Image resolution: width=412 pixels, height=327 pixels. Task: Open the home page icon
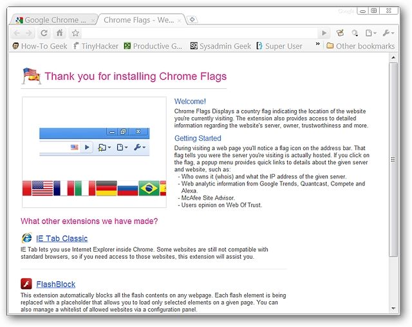point(60,33)
